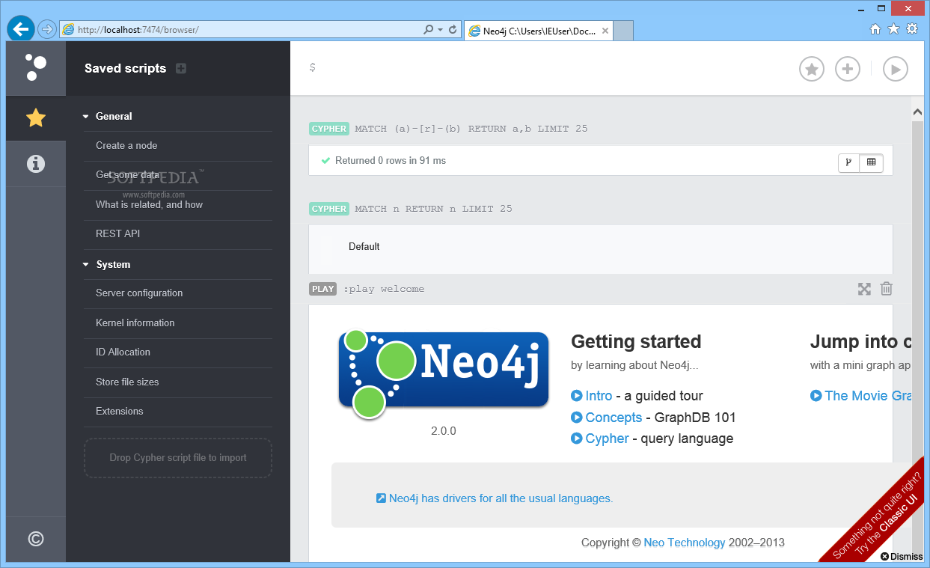This screenshot has width=930, height=568.
Task: Open Neo4j drivers for languages link
Action: click(x=495, y=498)
